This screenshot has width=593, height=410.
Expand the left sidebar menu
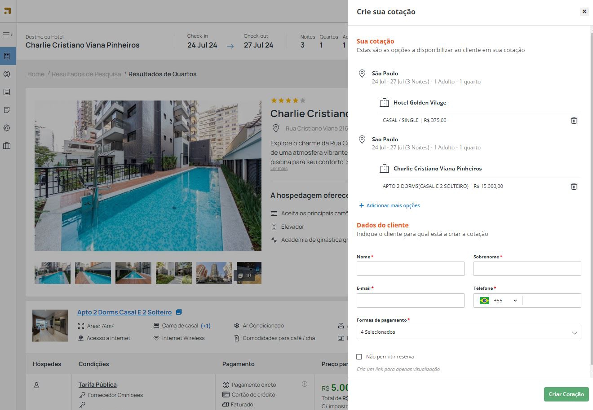7,35
